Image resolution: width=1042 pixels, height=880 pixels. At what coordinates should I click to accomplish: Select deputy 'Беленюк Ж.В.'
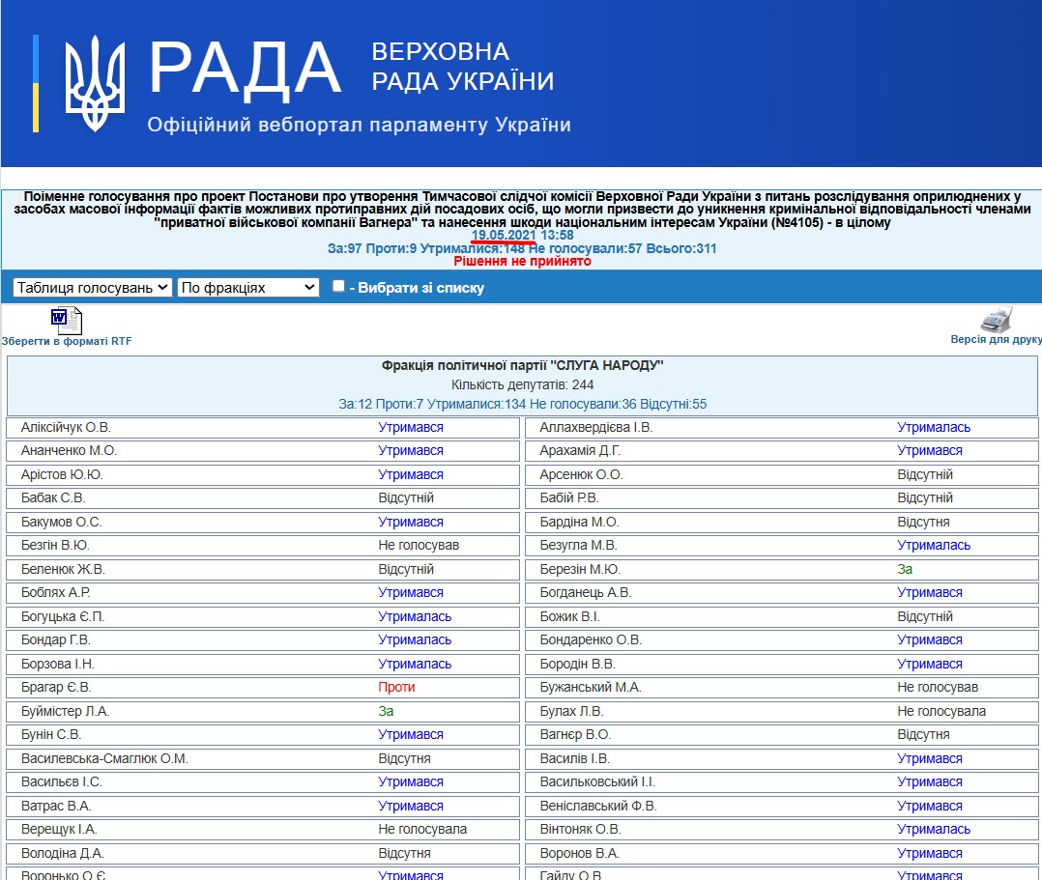pos(63,569)
